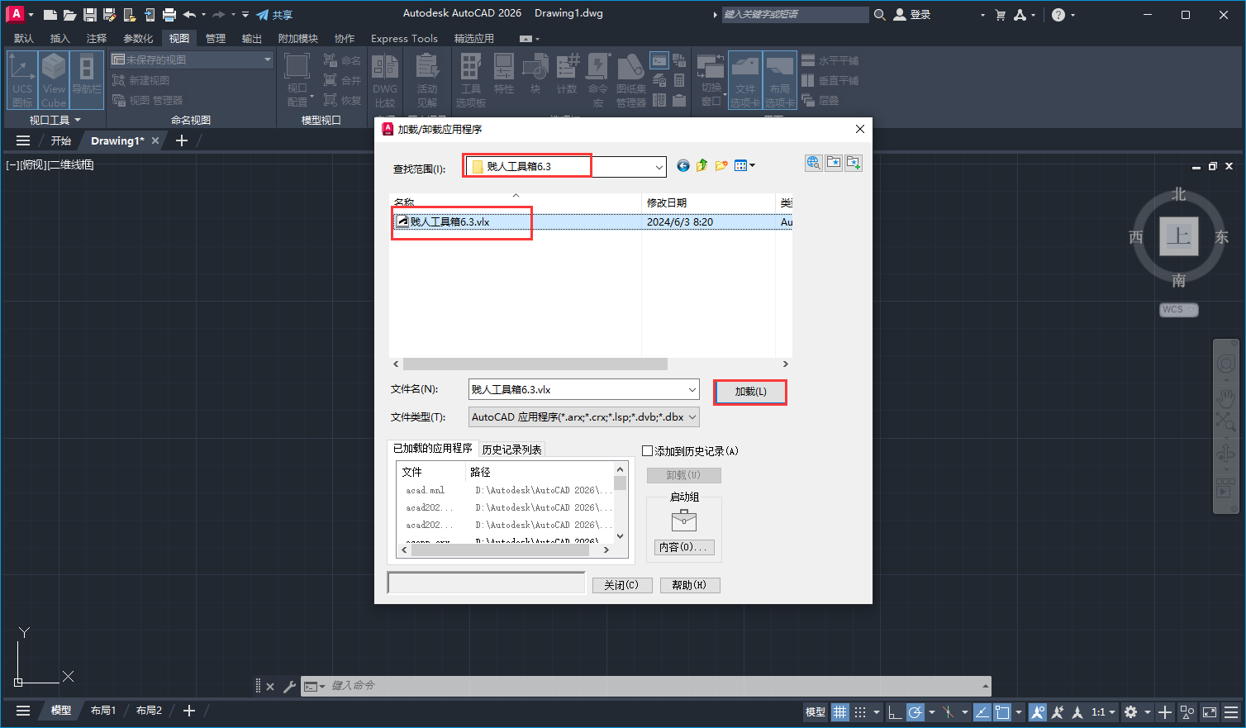1246x728 pixels.
Task: Toggle the drawing grid display in status bar
Action: point(839,711)
